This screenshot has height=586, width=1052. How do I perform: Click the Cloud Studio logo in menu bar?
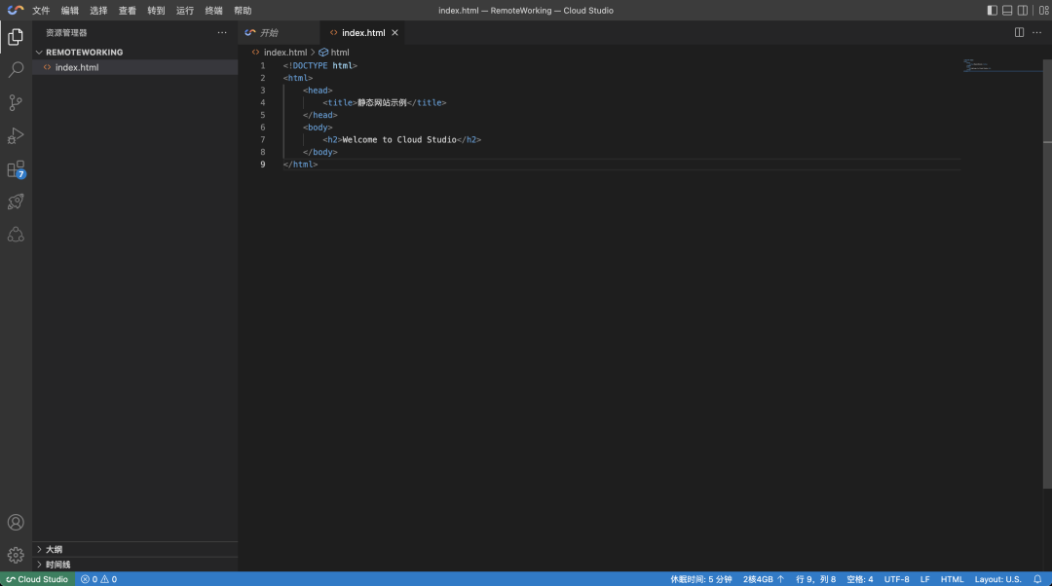point(16,10)
